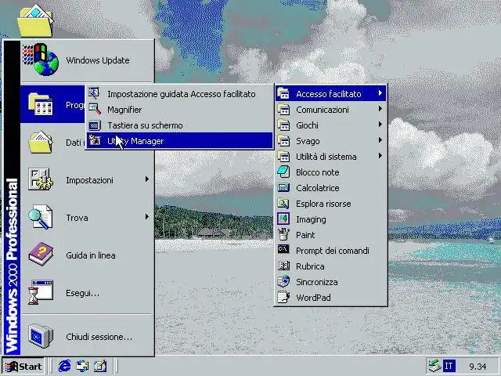Expand the Accesso facilitato submenu arrow

(380, 93)
